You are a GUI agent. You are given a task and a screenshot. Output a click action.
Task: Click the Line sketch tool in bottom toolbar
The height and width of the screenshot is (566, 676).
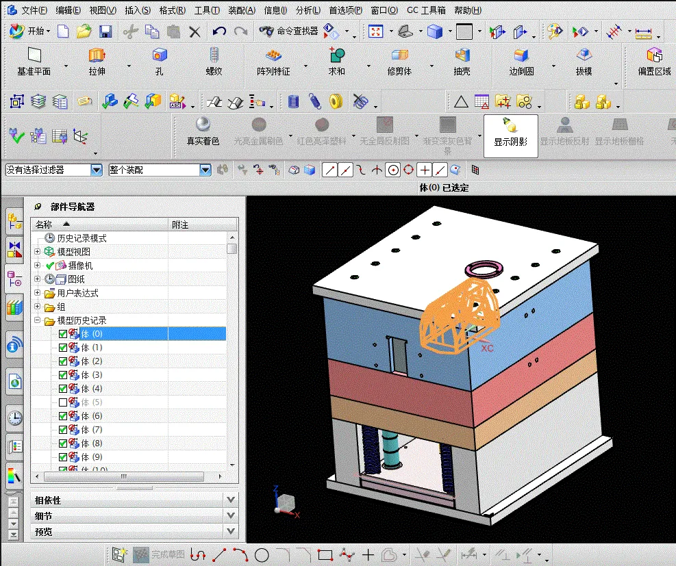pyautogui.click(x=219, y=555)
